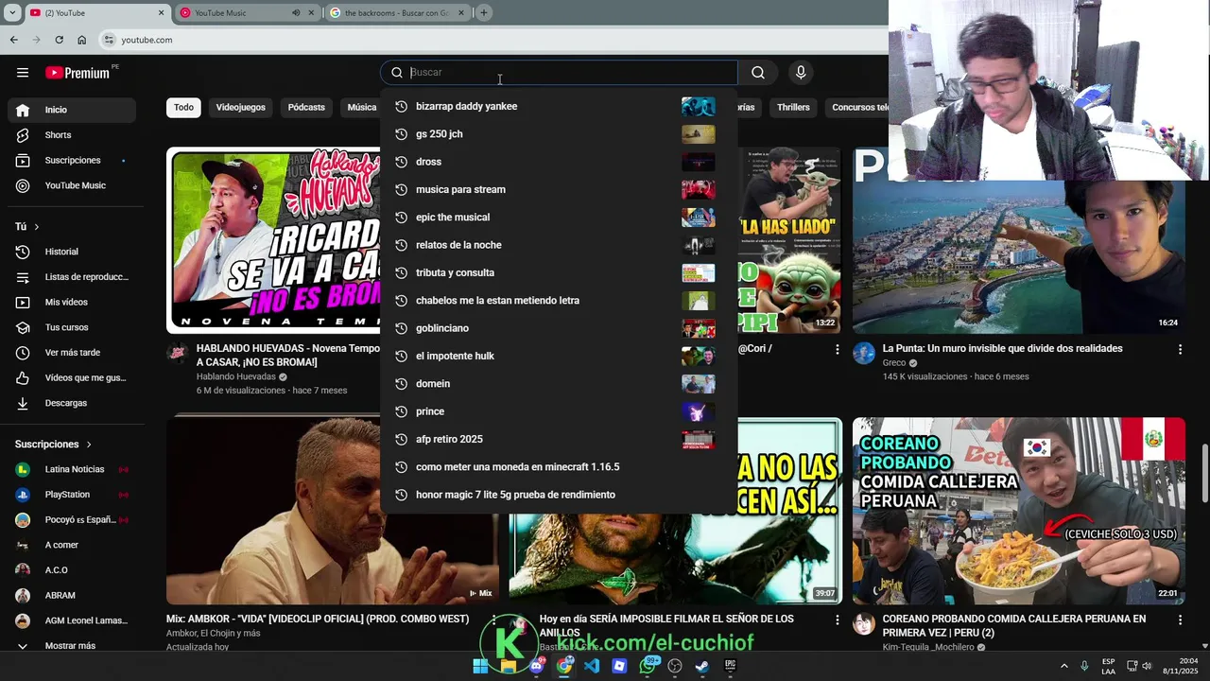Open Videos que me gustan
The image size is (1210, 681).
[72, 377]
